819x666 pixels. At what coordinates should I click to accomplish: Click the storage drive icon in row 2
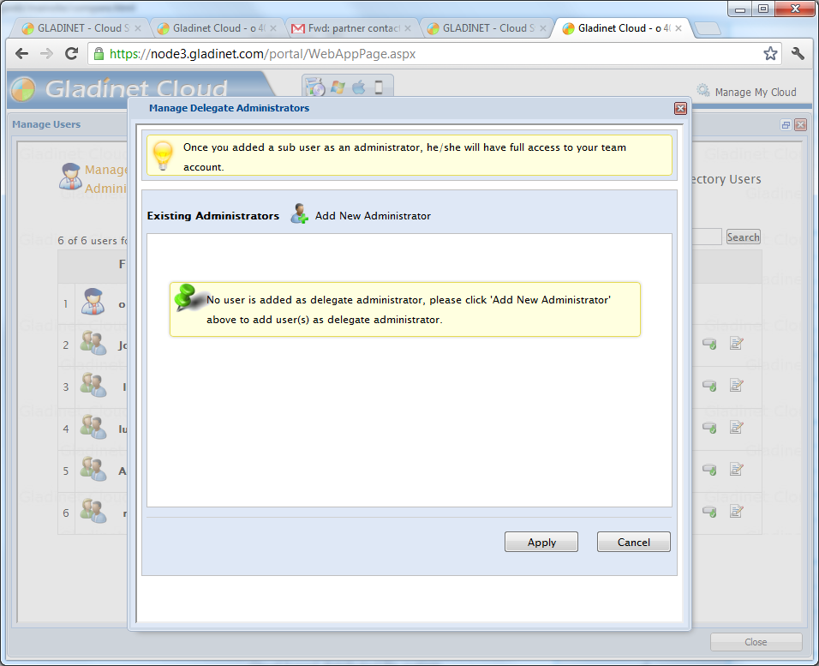pyautogui.click(x=709, y=344)
